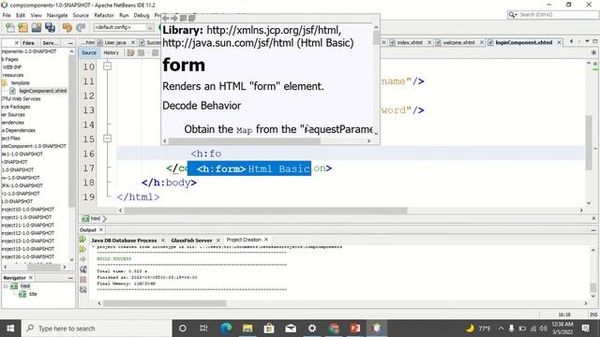Click the maximize editor window icon
The image size is (600, 337).
595,41
